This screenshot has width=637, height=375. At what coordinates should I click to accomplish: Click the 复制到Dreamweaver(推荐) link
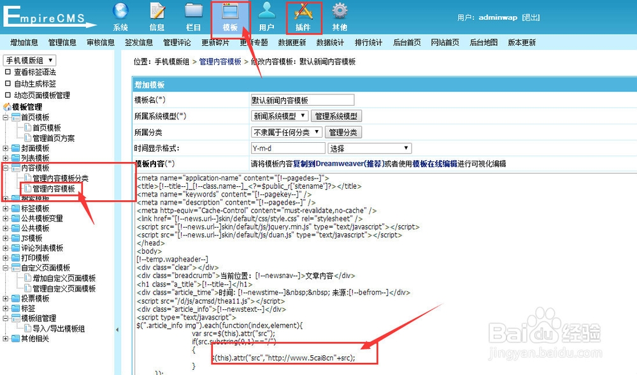point(339,163)
